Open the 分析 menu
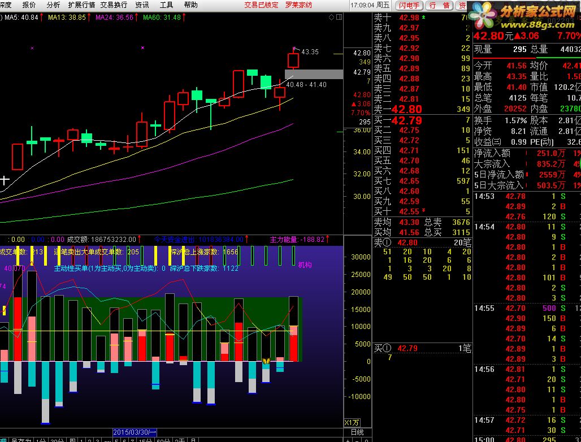This screenshot has width=581, height=442. pyautogui.click(x=53, y=5)
